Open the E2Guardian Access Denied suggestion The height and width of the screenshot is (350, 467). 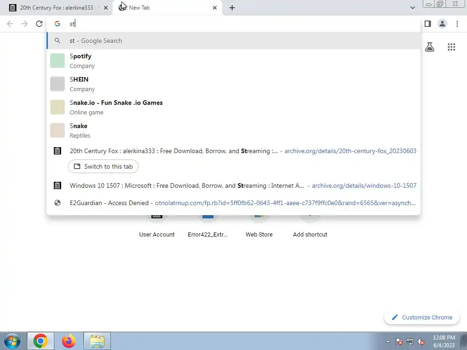[x=233, y=203]
